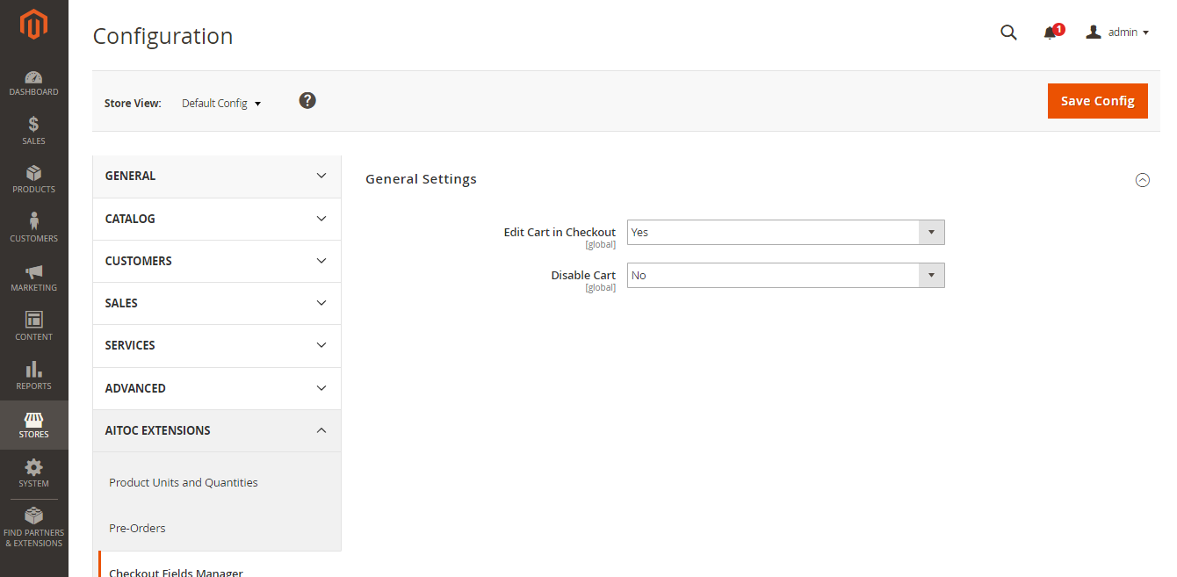Click the Store View help question mark

(x=307, y=100)
